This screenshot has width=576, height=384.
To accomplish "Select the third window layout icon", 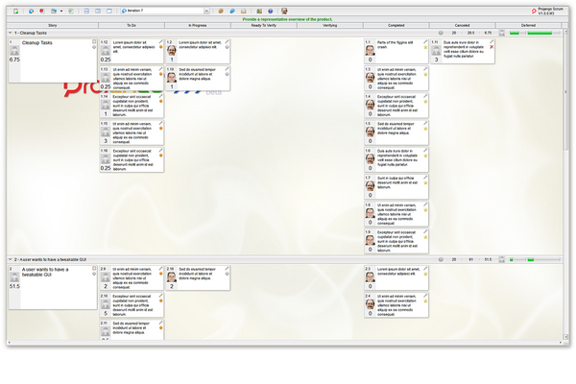I will 109,11.
